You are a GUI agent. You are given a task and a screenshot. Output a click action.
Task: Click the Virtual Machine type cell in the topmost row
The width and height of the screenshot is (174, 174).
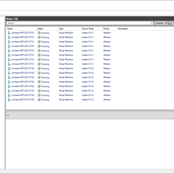[x=66, y=33]
